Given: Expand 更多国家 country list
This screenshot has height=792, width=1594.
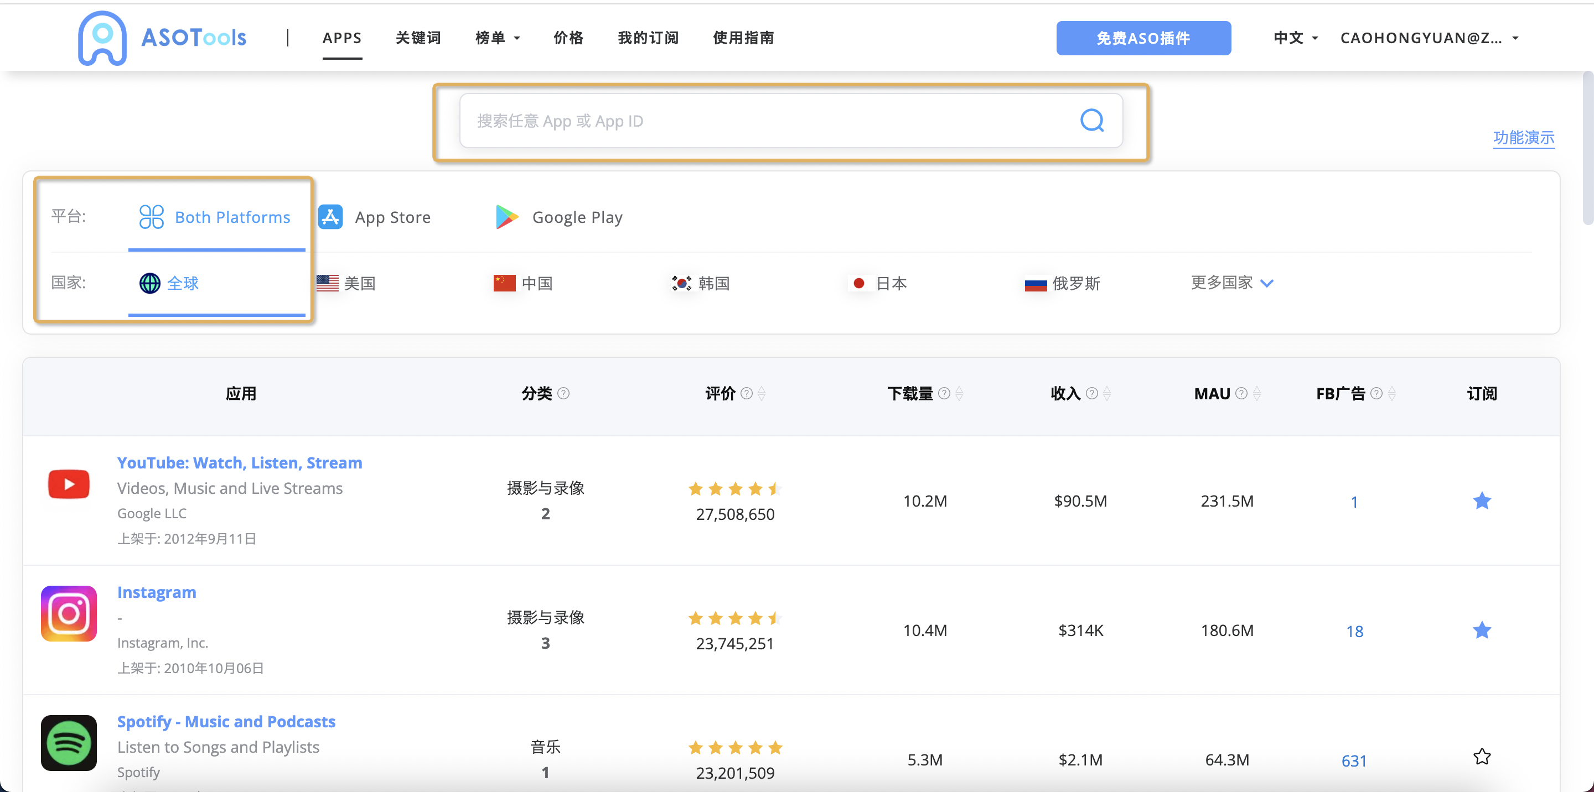Looking at the screenshot, I should click(1232, 283).
